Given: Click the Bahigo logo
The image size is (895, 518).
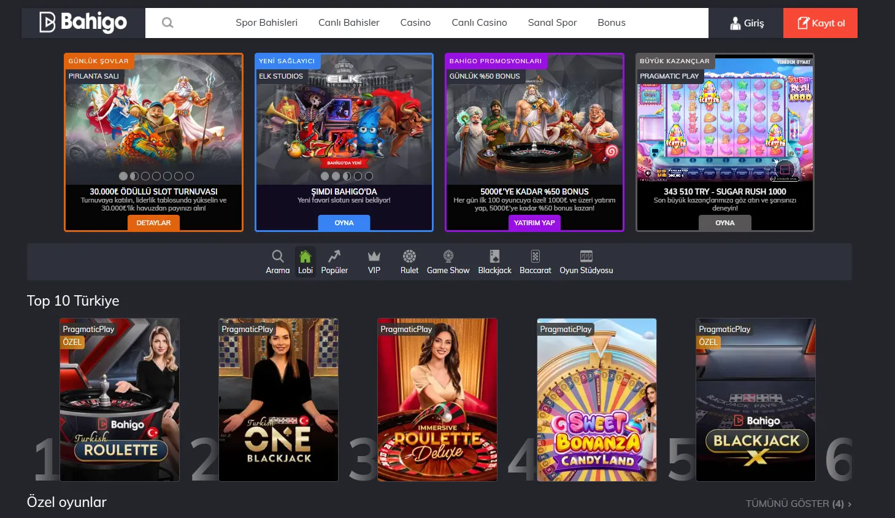Looking at the screenshot, I should coord(81,22).
